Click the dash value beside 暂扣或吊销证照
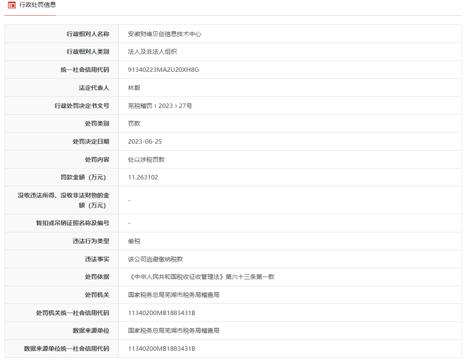This screenshot has height=362, width=470. click(x=129, y=223)
